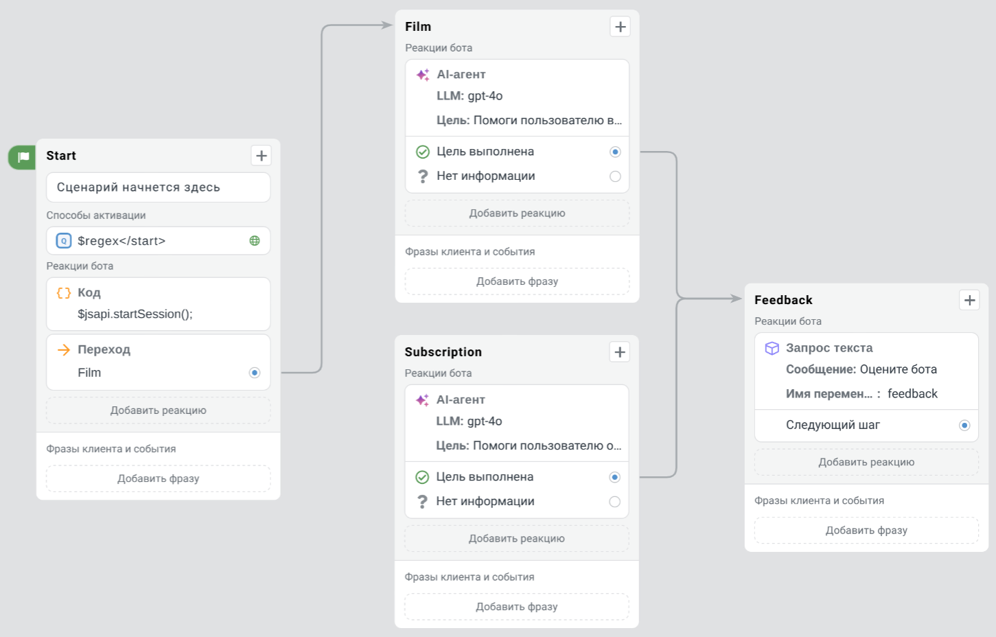
Task: Click the plus icon on Start block
Action: pos(262,156)
